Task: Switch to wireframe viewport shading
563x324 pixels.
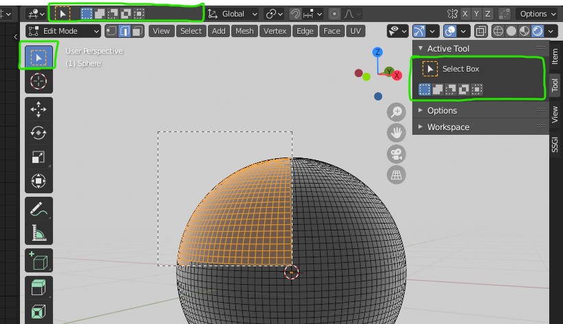Action: 498,31
